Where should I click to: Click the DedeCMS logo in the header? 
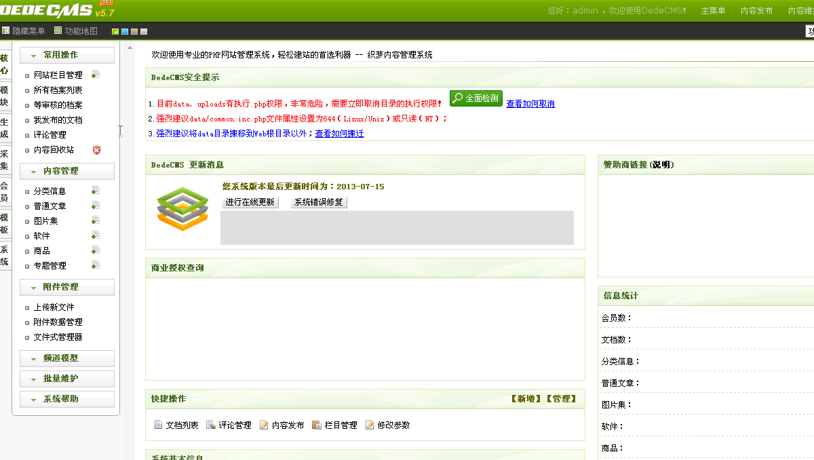point(57,9)
